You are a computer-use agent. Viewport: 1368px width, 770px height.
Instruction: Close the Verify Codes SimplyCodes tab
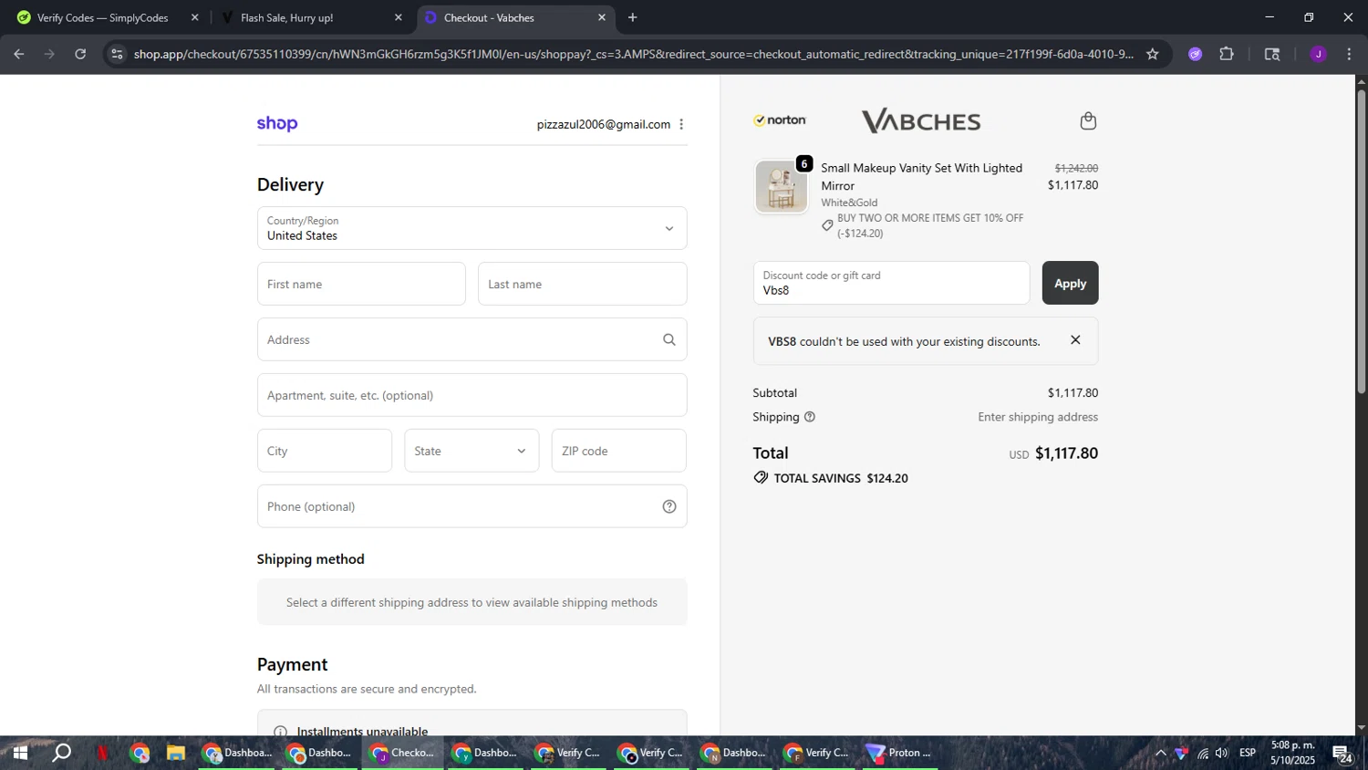[194, 17]
